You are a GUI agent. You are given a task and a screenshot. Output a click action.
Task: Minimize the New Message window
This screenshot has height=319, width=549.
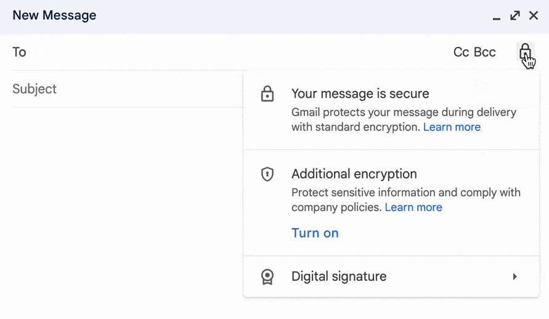[497, 17]
